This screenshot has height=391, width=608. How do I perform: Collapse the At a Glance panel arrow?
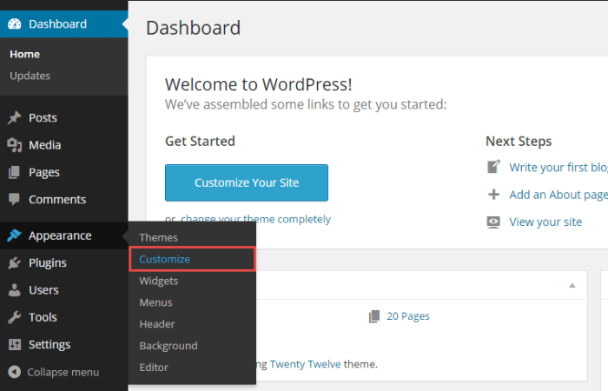(x=572, y=285)
